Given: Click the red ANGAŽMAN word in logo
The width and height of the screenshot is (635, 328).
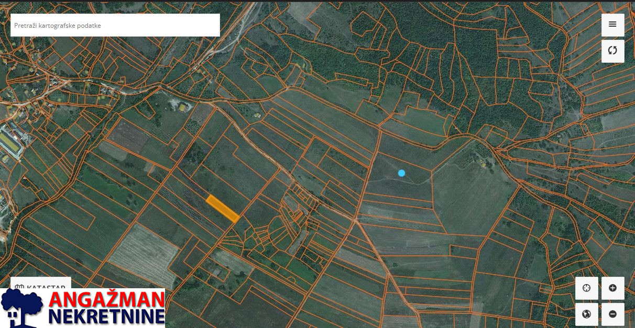Looking at the screenshot, I should (106, 300).
